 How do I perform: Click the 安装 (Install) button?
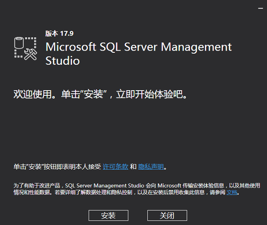[108, 216]
